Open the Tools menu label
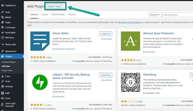This screenshot has height=111, width=193. tap(8, 81)
